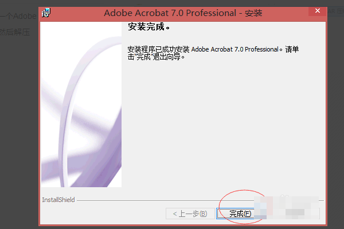Click the success message mentioning Adobe Acrobat 7.0 Professional

213,53
